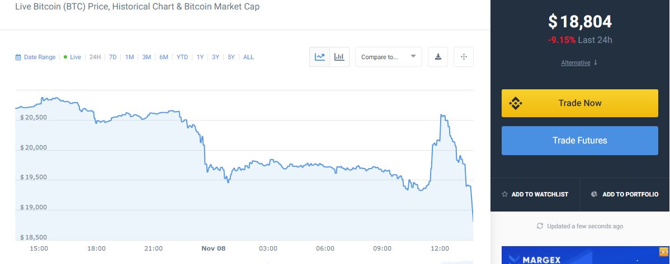Open fullscreen chart with arrows icon

click(464, 57)
